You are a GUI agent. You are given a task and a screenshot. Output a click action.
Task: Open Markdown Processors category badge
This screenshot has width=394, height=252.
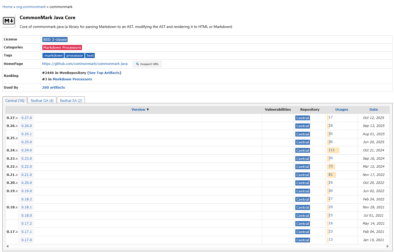point(62,47)
